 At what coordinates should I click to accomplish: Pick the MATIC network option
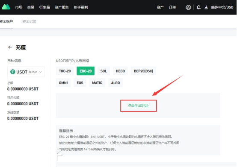[x=97, y=83]
